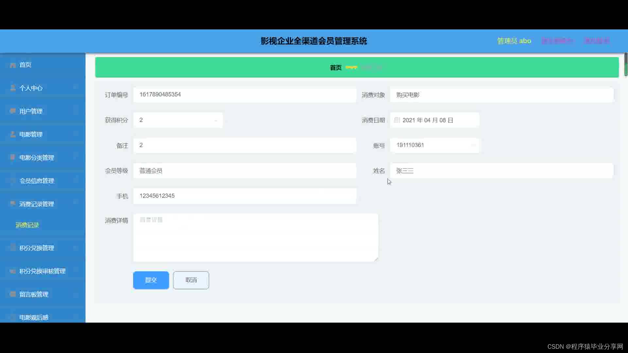Click the 留言板管理 sidebar icon
Image resolution: width=628 pixels, height=353 pixels.
pos(13,294)
